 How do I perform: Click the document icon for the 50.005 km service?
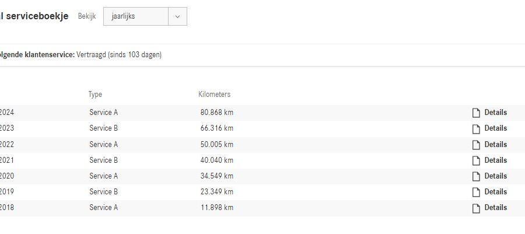coord(476,145)
